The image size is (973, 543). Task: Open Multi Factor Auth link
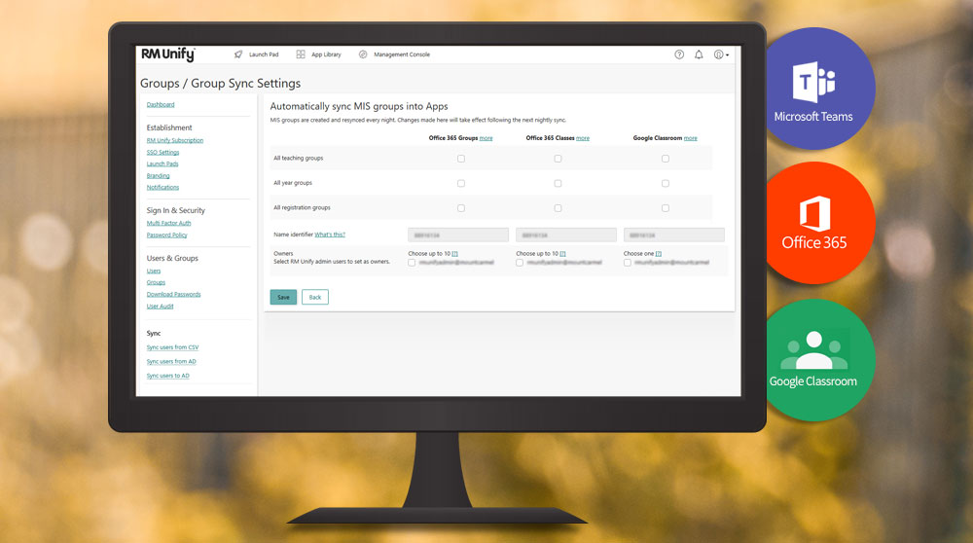168,224
